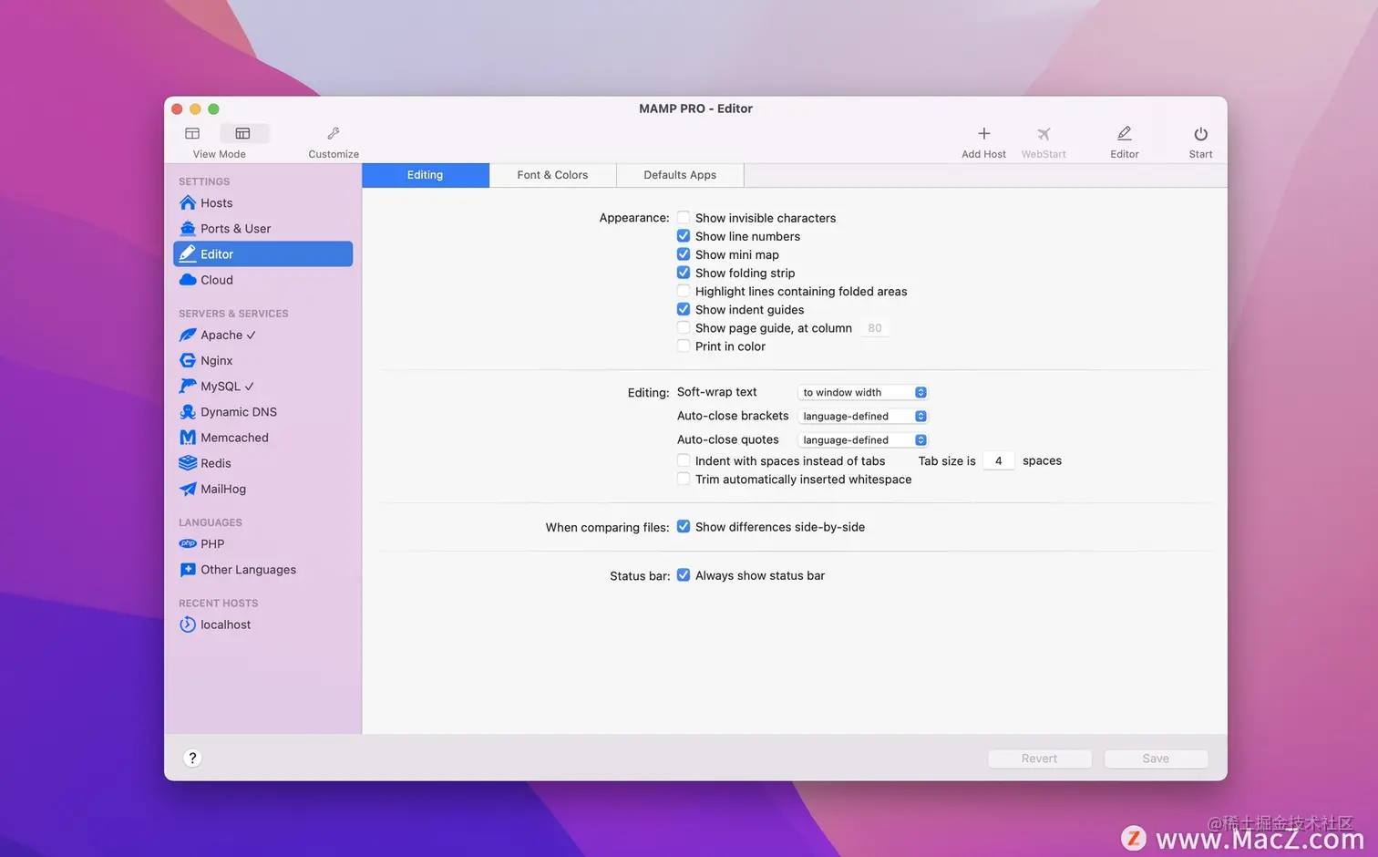Viewport: 1378px width, 857px height.
Task: Uncheck Show line numbers
Action: pos(684,236)
